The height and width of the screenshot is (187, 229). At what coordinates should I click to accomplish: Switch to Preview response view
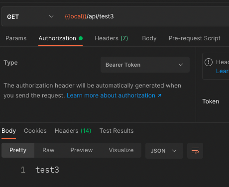82,150
